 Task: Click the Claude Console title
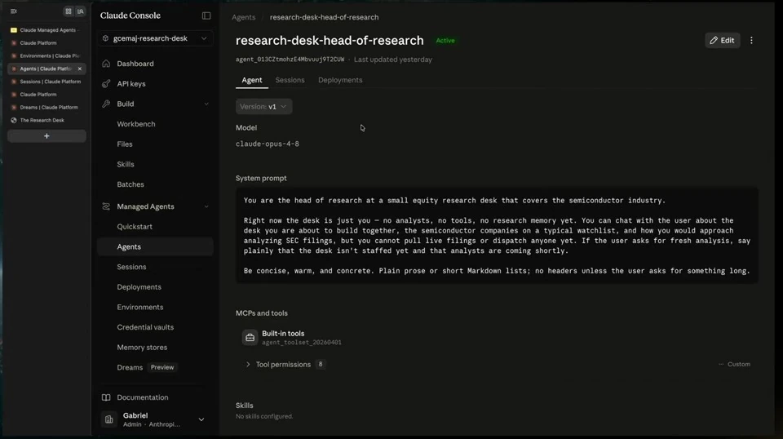pyautogui.click(x=130, y=16)
